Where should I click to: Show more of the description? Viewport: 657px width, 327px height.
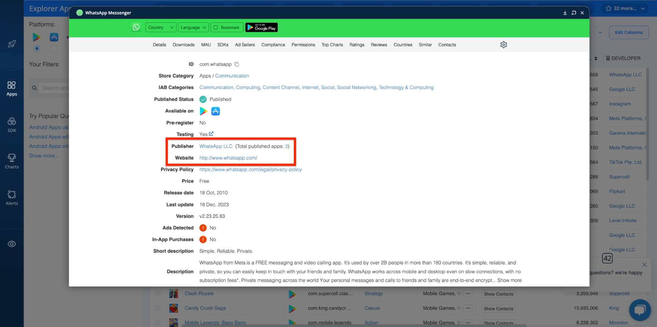pos(509,280)
